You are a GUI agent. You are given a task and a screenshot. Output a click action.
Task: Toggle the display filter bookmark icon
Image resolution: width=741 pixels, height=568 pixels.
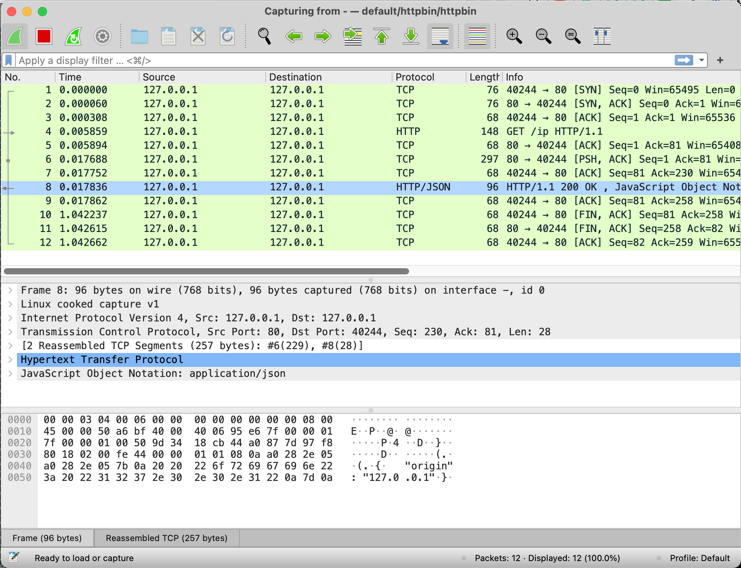tap(9, 60)
